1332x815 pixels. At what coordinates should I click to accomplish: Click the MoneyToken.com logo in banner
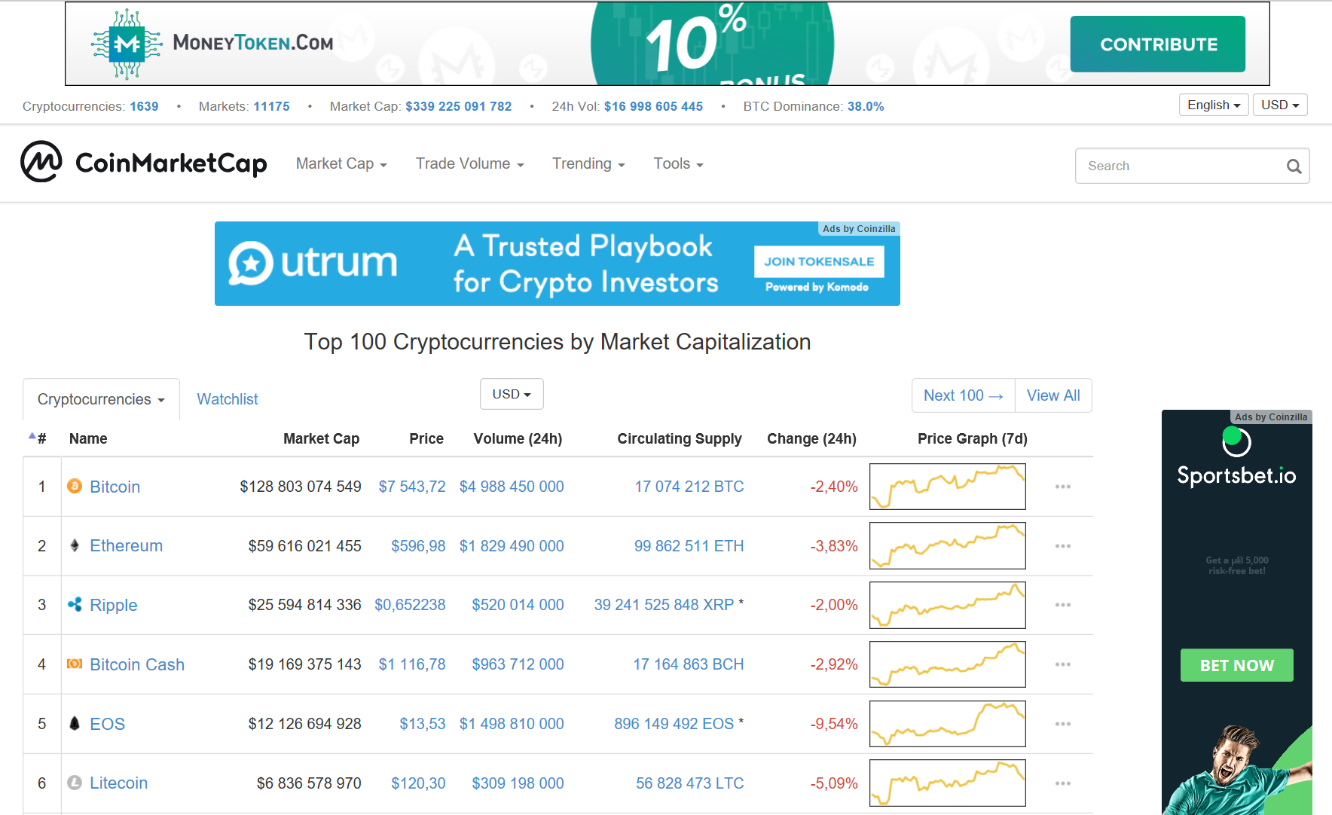[212, 44]
